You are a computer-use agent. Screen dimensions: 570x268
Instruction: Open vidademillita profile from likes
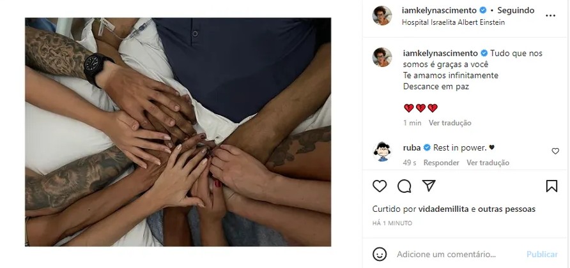(x=443, y=209)
